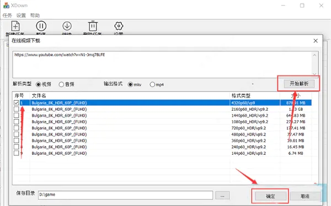Select the 视频 parse type radio
The image size is (331, 206).
[38, 85]
